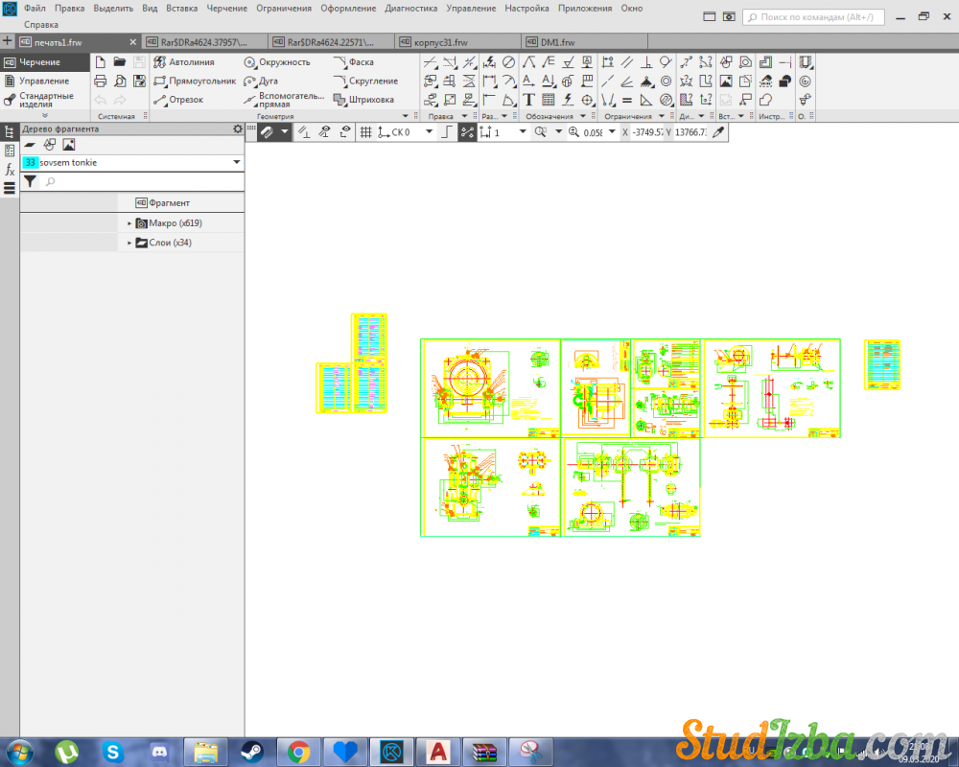This screenshot has height=767, width=959.
Task: Select the Управление toolbar set
Action: [43, 81]
